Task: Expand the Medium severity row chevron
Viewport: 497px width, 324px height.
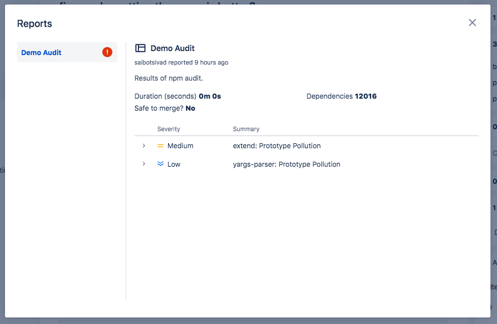Action: tap(144, 146)
